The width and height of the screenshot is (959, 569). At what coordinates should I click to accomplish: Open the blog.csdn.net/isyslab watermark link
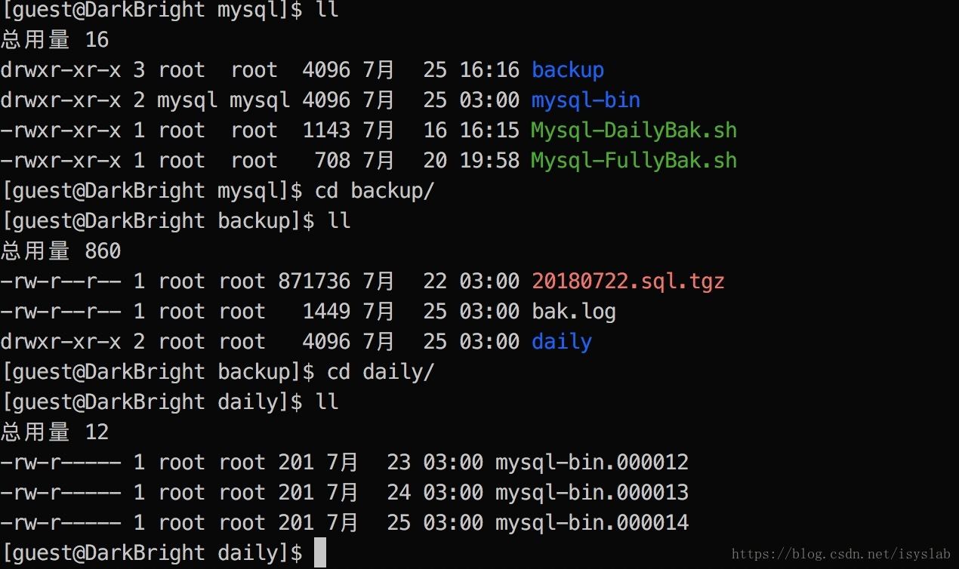click(840, 555)
